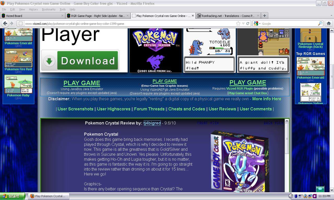This screenshot has width=334, height=200.
Task: Close the Play Pokemon Crystal tab
Action: coord(193,16)
